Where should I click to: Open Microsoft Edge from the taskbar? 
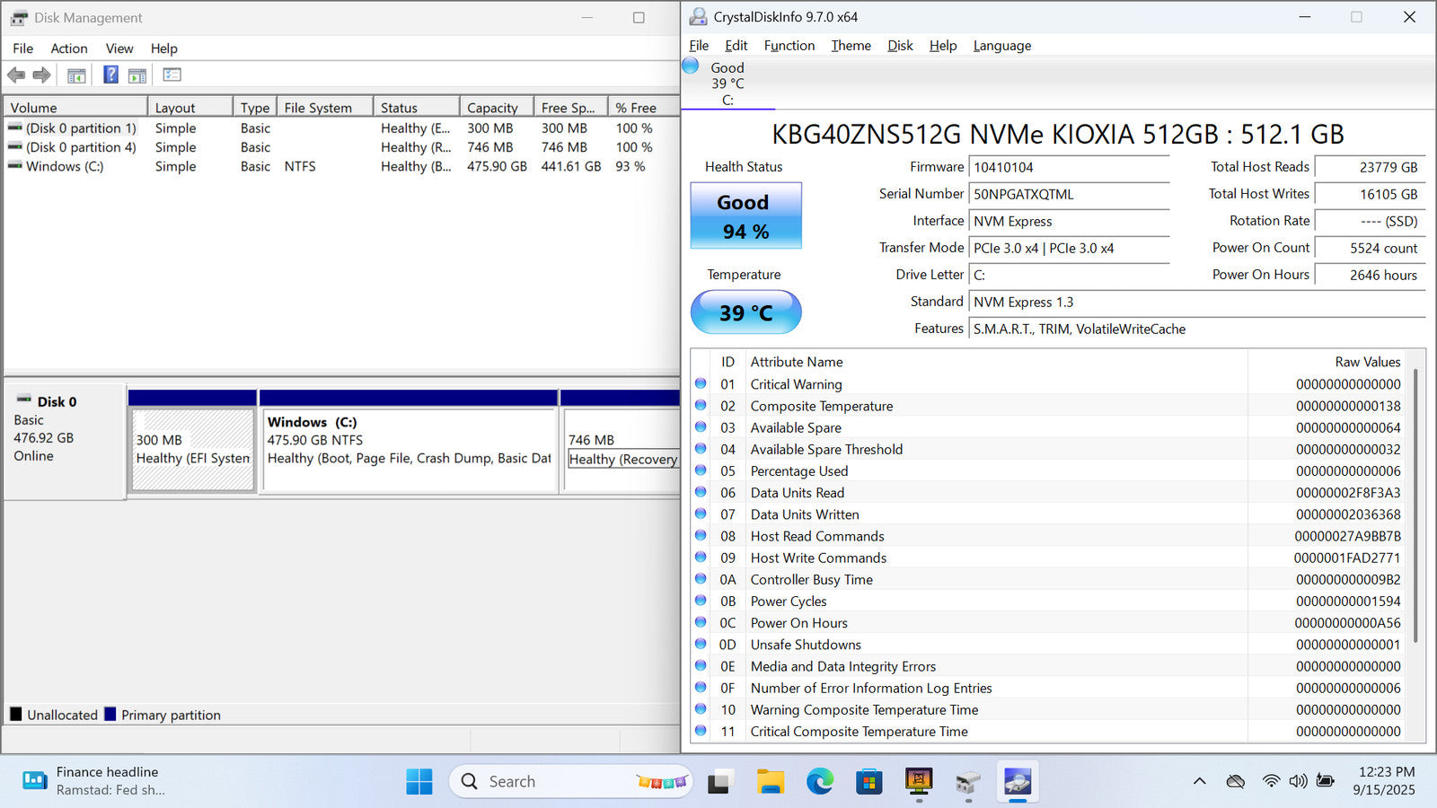[819, 781]
